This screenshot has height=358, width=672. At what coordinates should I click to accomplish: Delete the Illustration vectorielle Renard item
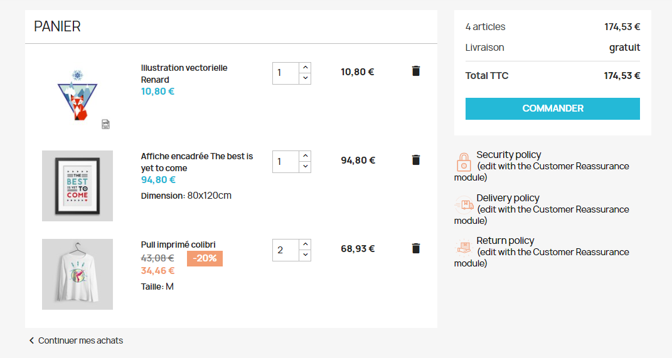point(415,71)
